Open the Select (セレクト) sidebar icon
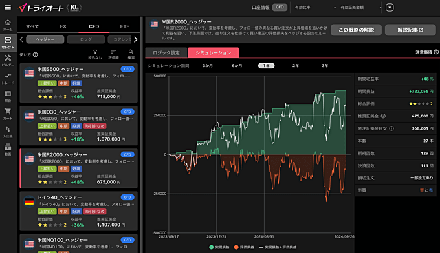This screenshot has width=440, height=253. 8,43
